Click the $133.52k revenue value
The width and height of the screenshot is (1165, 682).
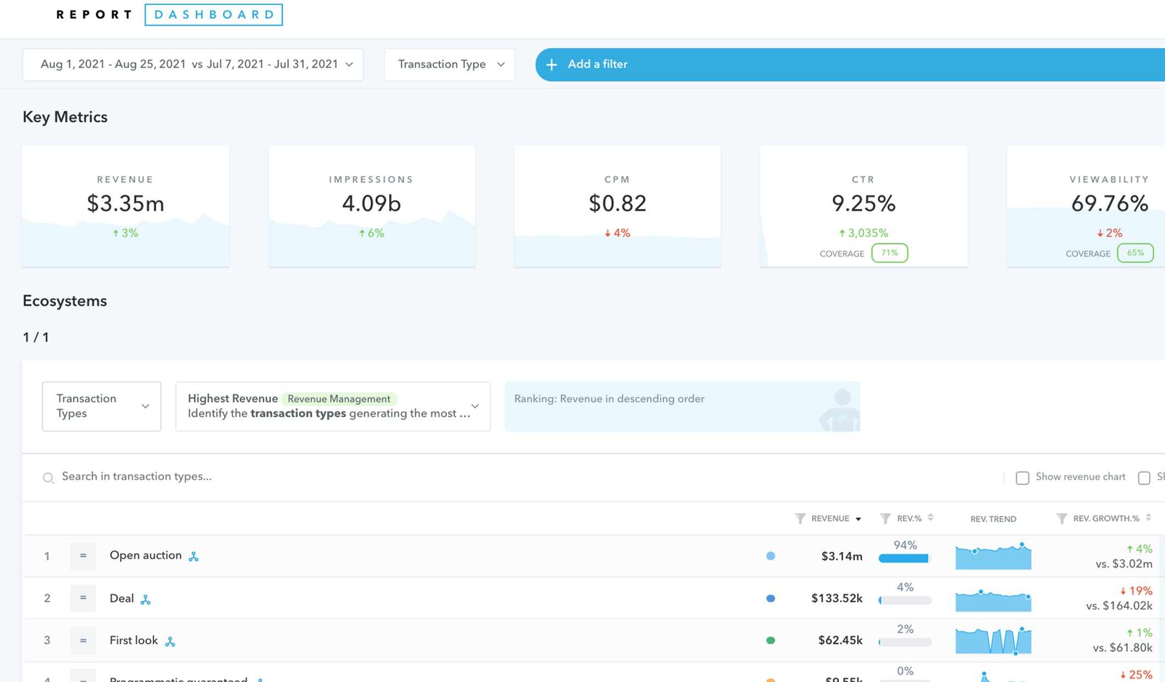click(837, 599)
